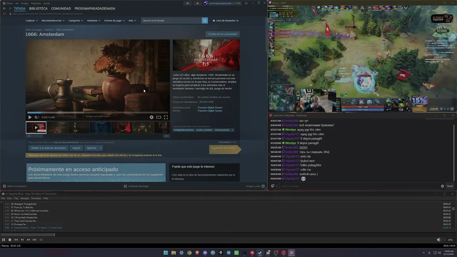This screenshot has width=457, height=257.
Task: Click 'Send' in the Twitch chat
Action: point(450,186)
